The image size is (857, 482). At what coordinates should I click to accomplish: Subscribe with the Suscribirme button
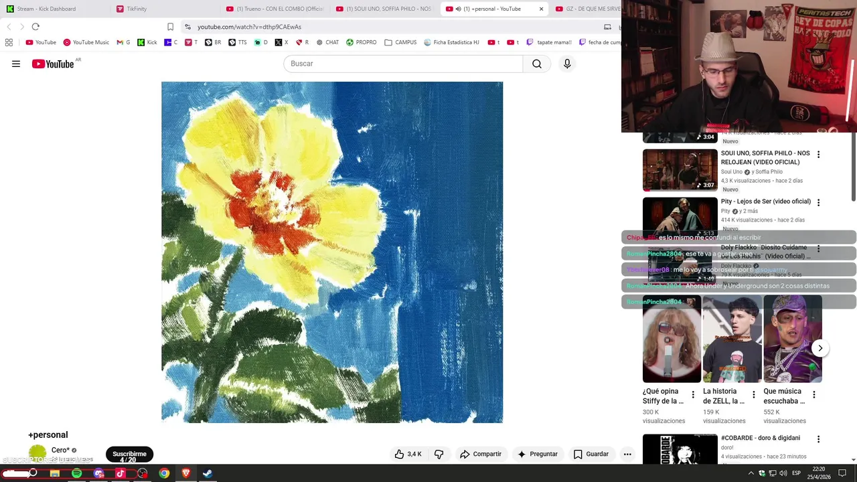[129, 454]
